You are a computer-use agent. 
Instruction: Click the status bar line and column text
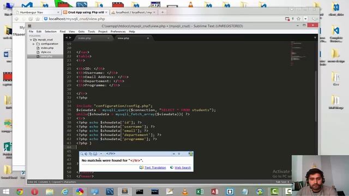(52, 182)
